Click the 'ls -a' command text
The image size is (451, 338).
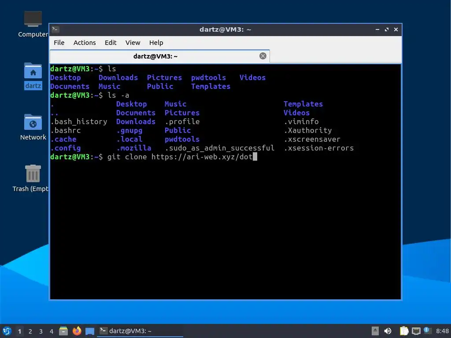(118, 95)
